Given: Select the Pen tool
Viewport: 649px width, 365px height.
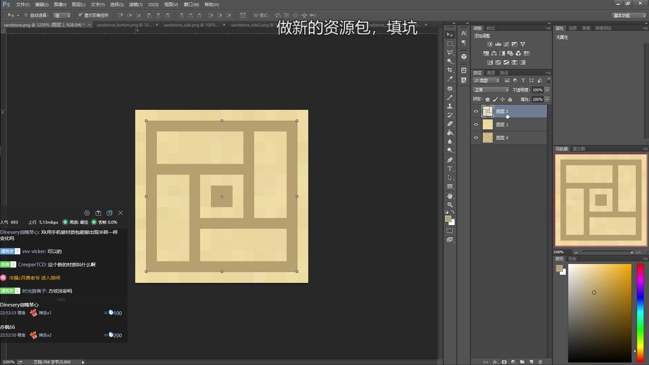Looking at the screenshot, I should click(x=450, y=160).
